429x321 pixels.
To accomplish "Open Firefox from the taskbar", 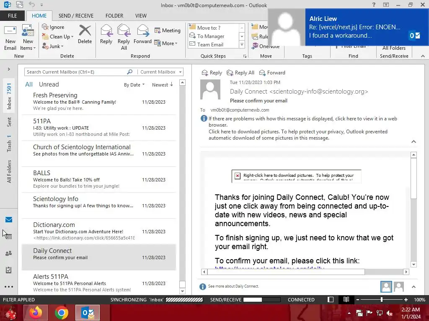I will (36, 313).
